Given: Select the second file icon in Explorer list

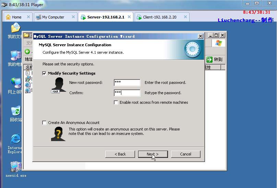Looking at the screenshot, I should click(x=27, y=79).
